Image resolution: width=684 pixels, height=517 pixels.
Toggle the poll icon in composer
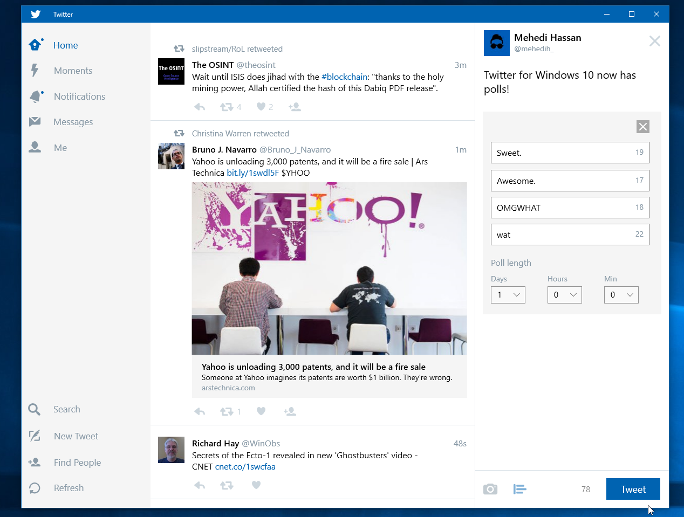click(519, 489)
